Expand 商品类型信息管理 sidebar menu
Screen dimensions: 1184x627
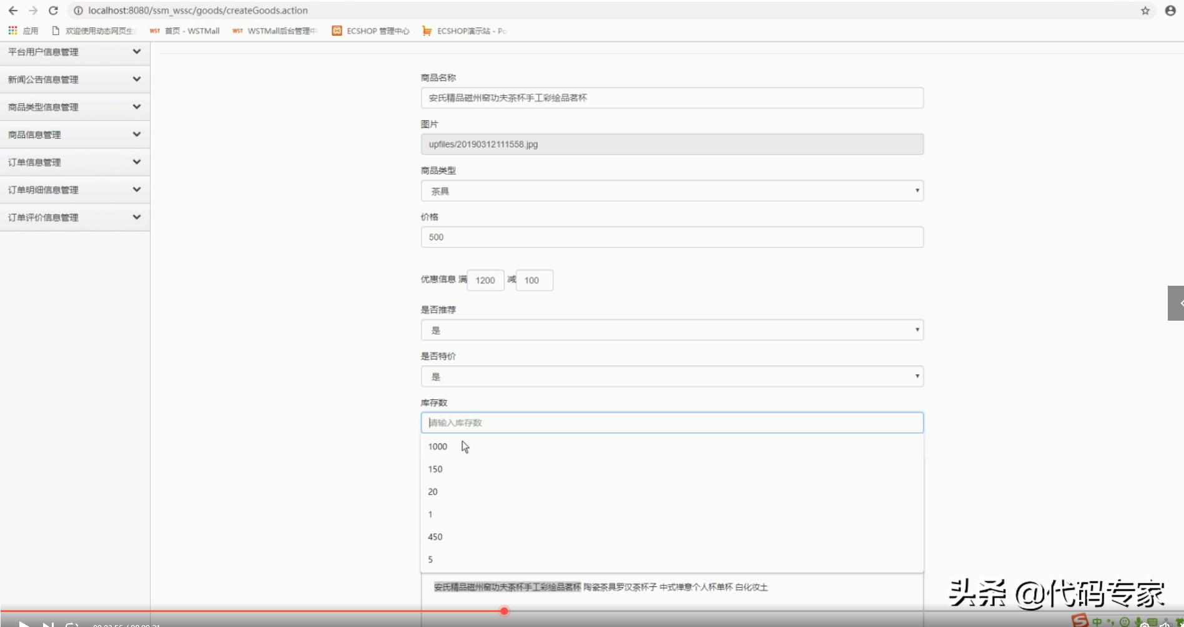tap(75, 107)
